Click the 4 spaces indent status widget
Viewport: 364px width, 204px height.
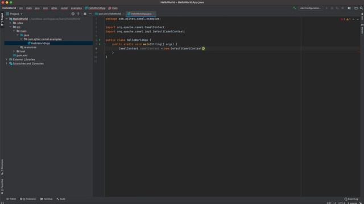pyautogui.click(x=352, y=203)
